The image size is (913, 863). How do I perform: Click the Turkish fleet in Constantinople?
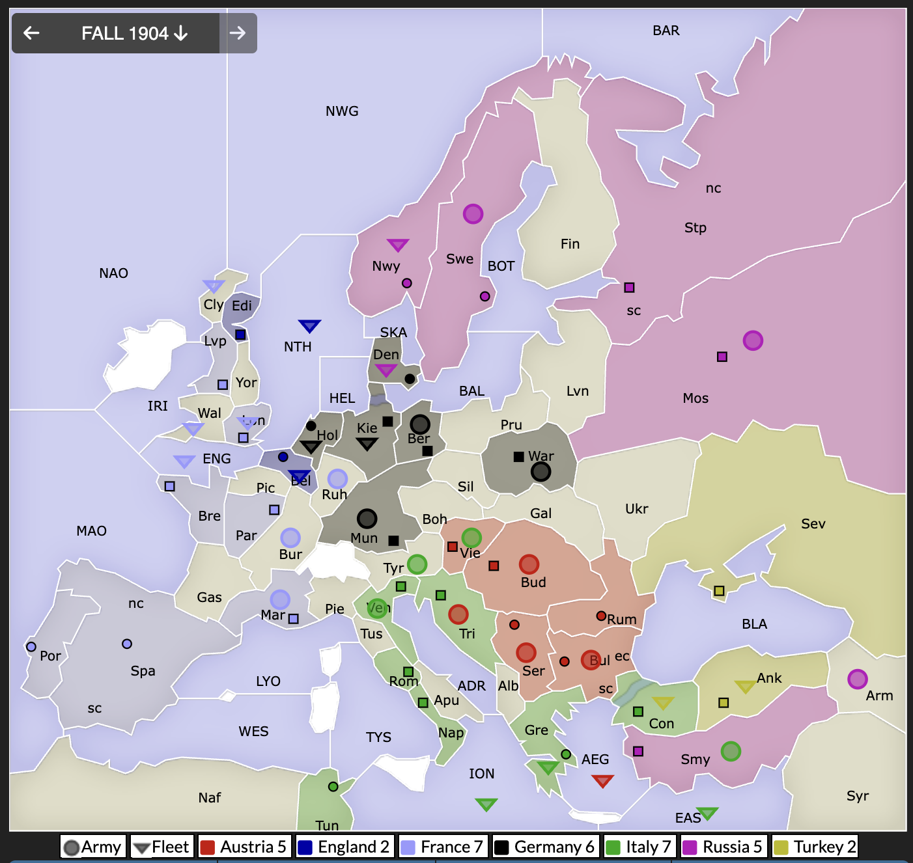[662, 703]
